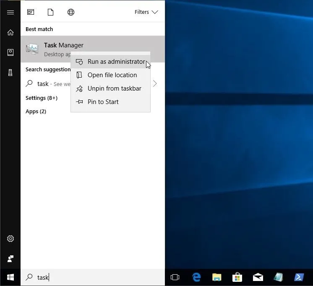
Task: Filter results by Apps icon
Action: [31, 12]
